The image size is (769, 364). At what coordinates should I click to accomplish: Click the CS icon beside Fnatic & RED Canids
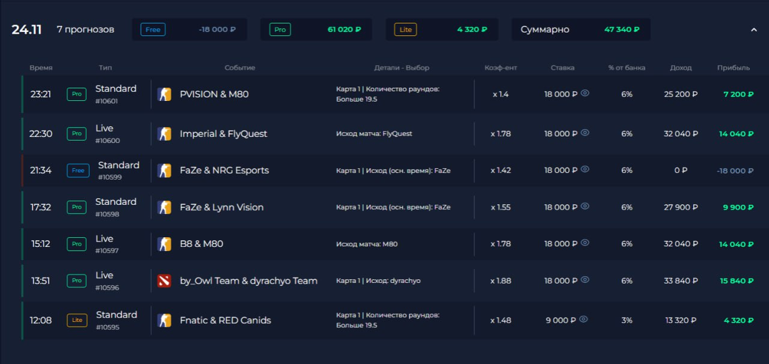(164, 320)
